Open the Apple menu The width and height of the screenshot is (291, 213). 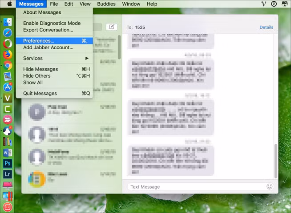[9, 4]
